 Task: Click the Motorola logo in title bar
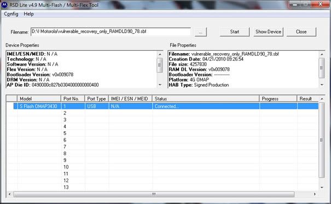click(x=4, y=4)
